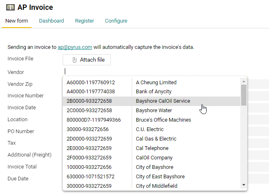Click the Invoice File label

[21, 59]
